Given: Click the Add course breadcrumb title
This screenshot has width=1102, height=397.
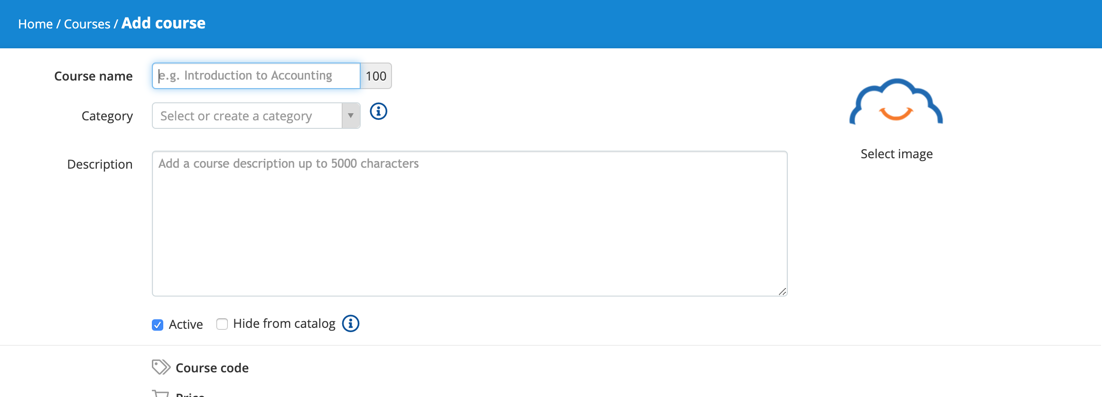Looking at the screenshot, I should (163, 23).
